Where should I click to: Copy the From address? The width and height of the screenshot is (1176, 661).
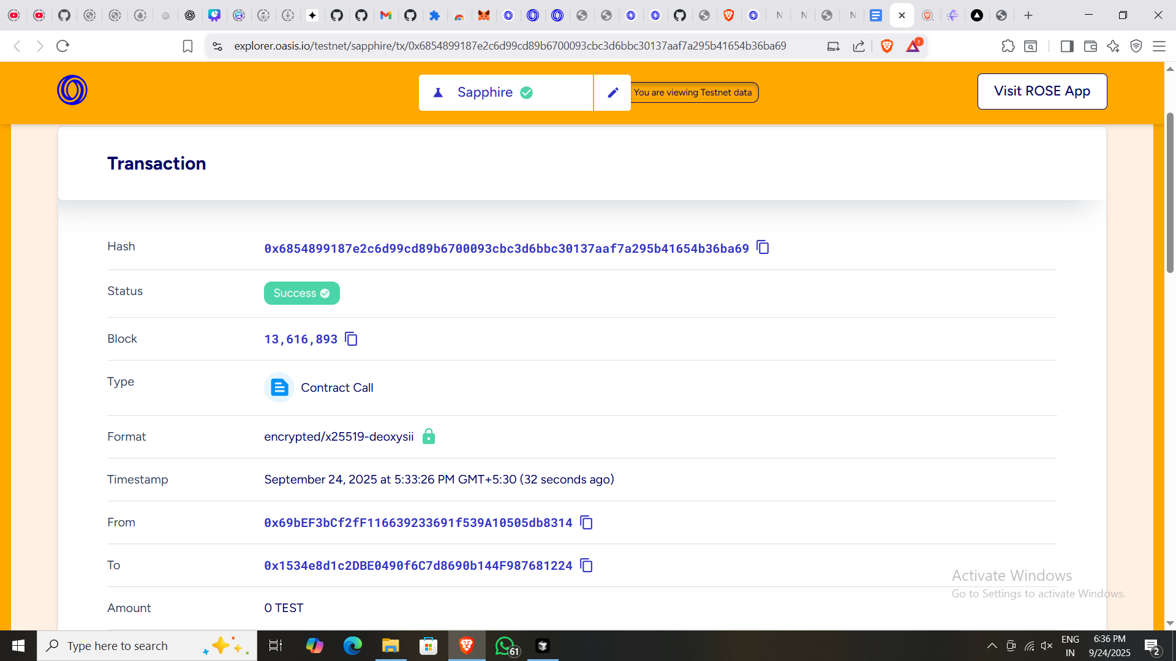pyautogui.click(x=586, y=523)
